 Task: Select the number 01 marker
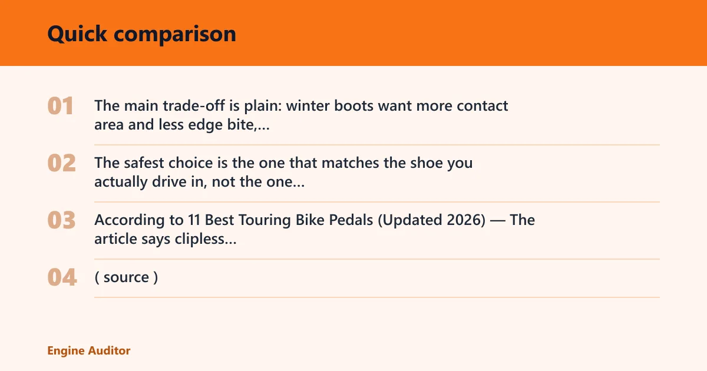pos(61,107)
